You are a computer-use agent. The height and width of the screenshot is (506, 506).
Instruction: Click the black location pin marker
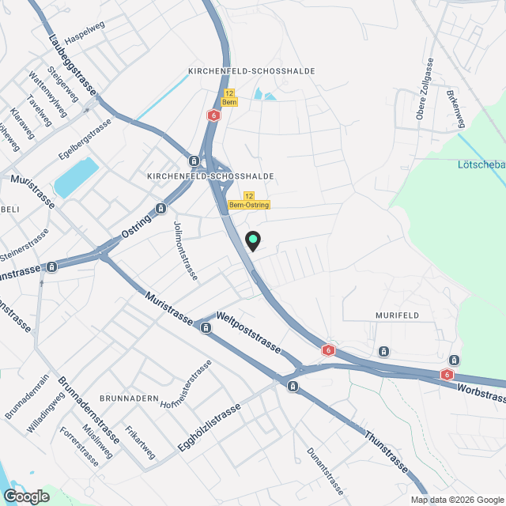[x=253, y=241]
